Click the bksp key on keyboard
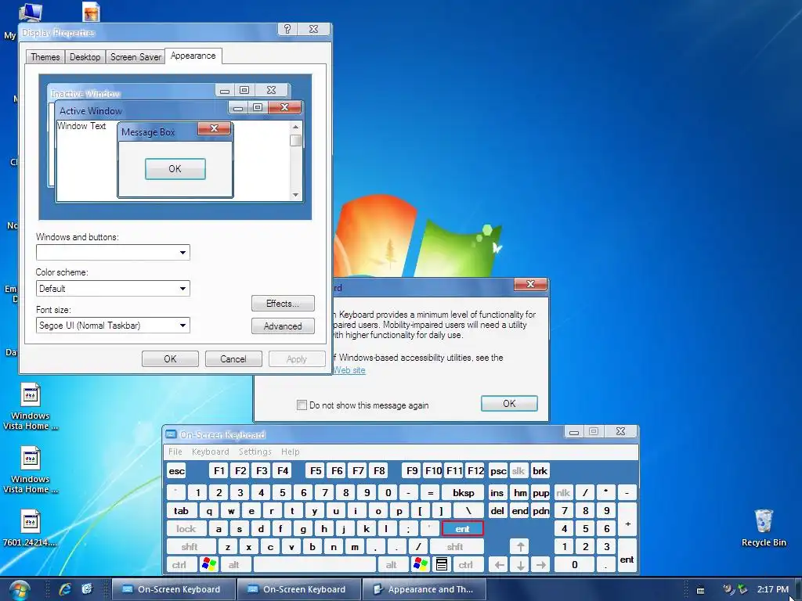The width and height of the screenshot is (802, 601). 464,493
